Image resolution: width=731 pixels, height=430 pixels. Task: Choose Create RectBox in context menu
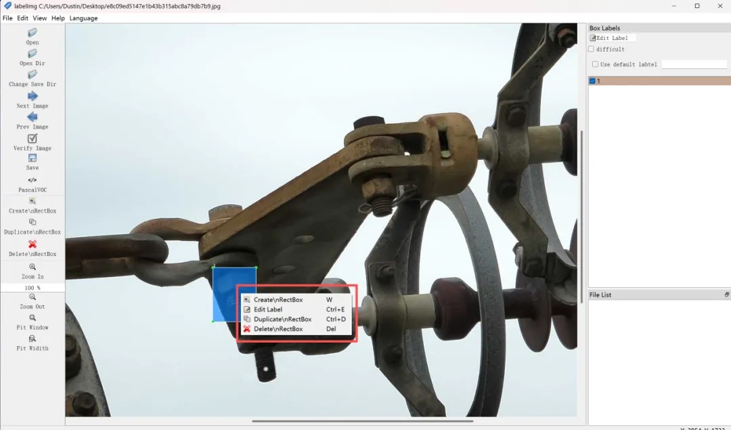(x=296, y=299)
